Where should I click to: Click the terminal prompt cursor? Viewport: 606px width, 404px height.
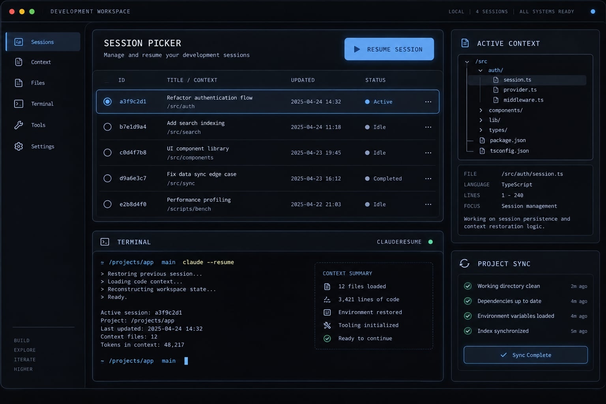(x=186, y=361)
